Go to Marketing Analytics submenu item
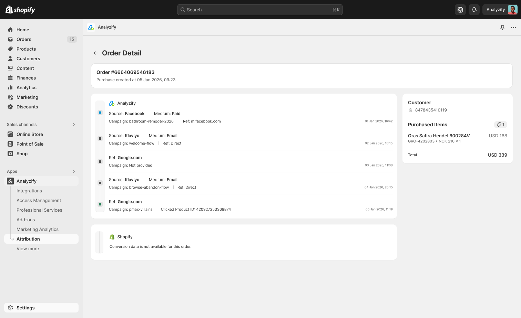The image size is (521, 318). tap(38, 229)
